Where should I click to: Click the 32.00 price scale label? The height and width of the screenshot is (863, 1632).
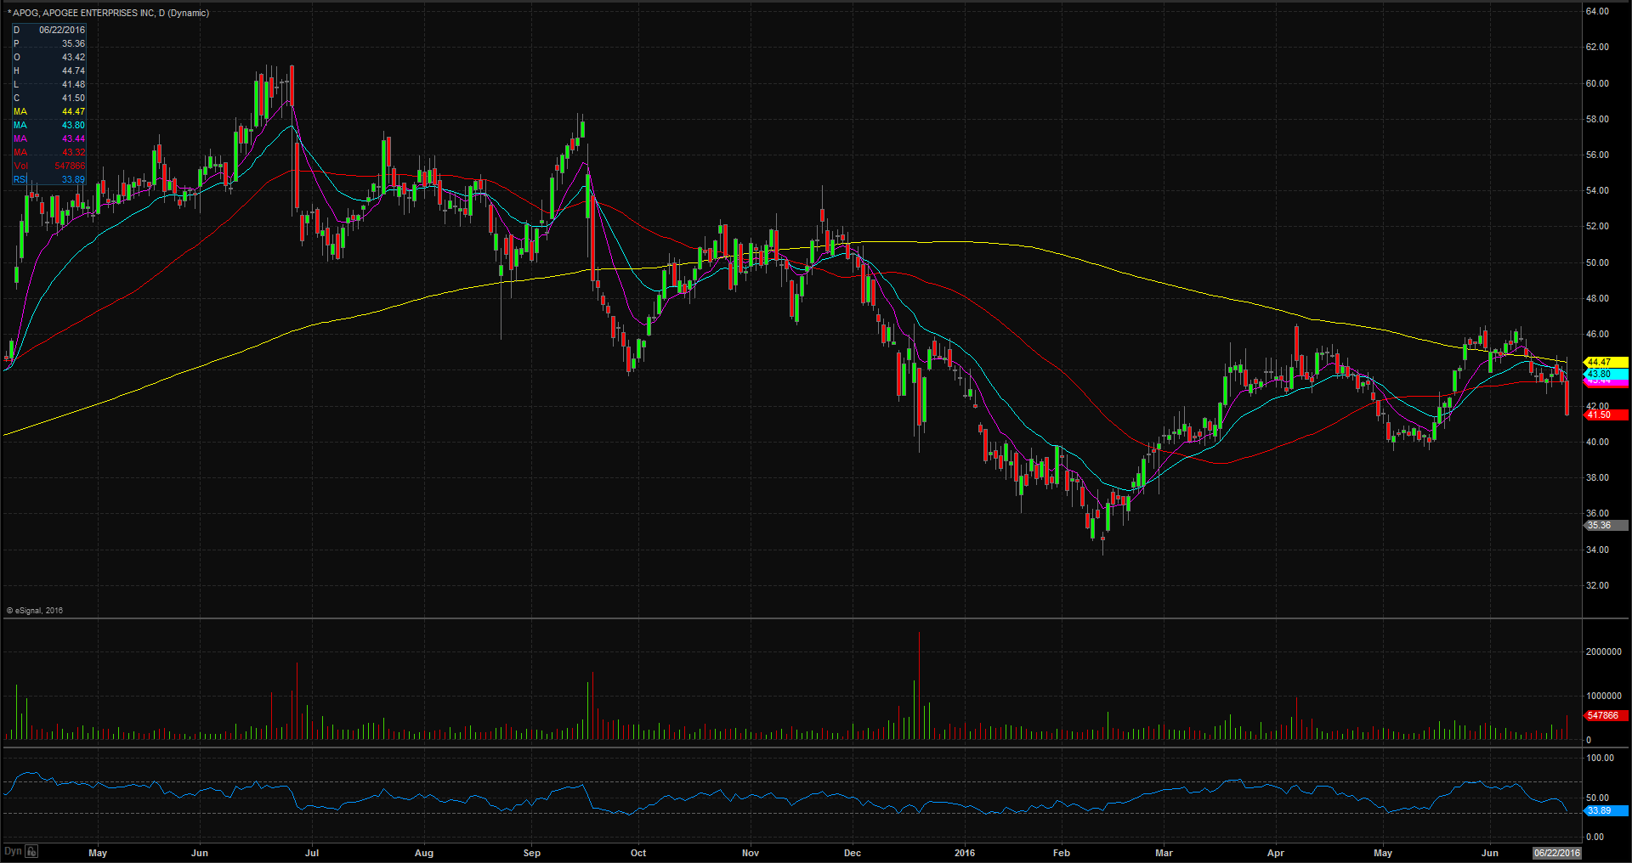1597,585
